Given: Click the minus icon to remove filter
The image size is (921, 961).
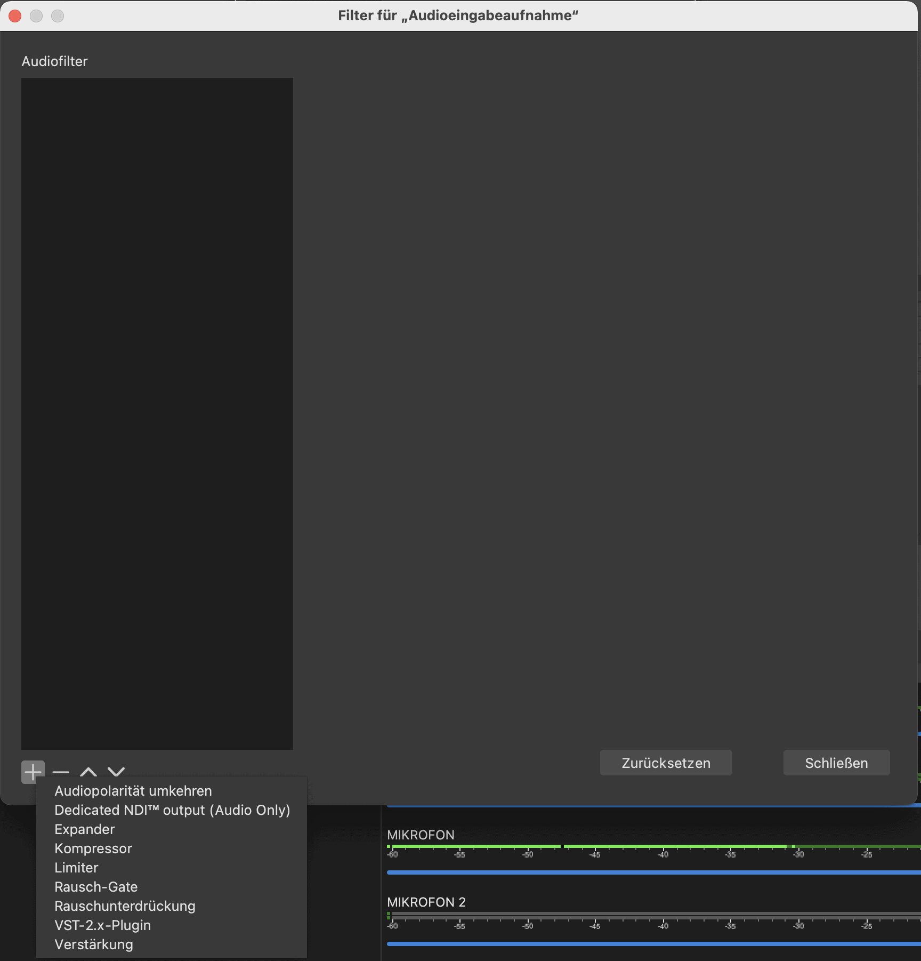Looking at the screenshot, I should coord(61,772).
